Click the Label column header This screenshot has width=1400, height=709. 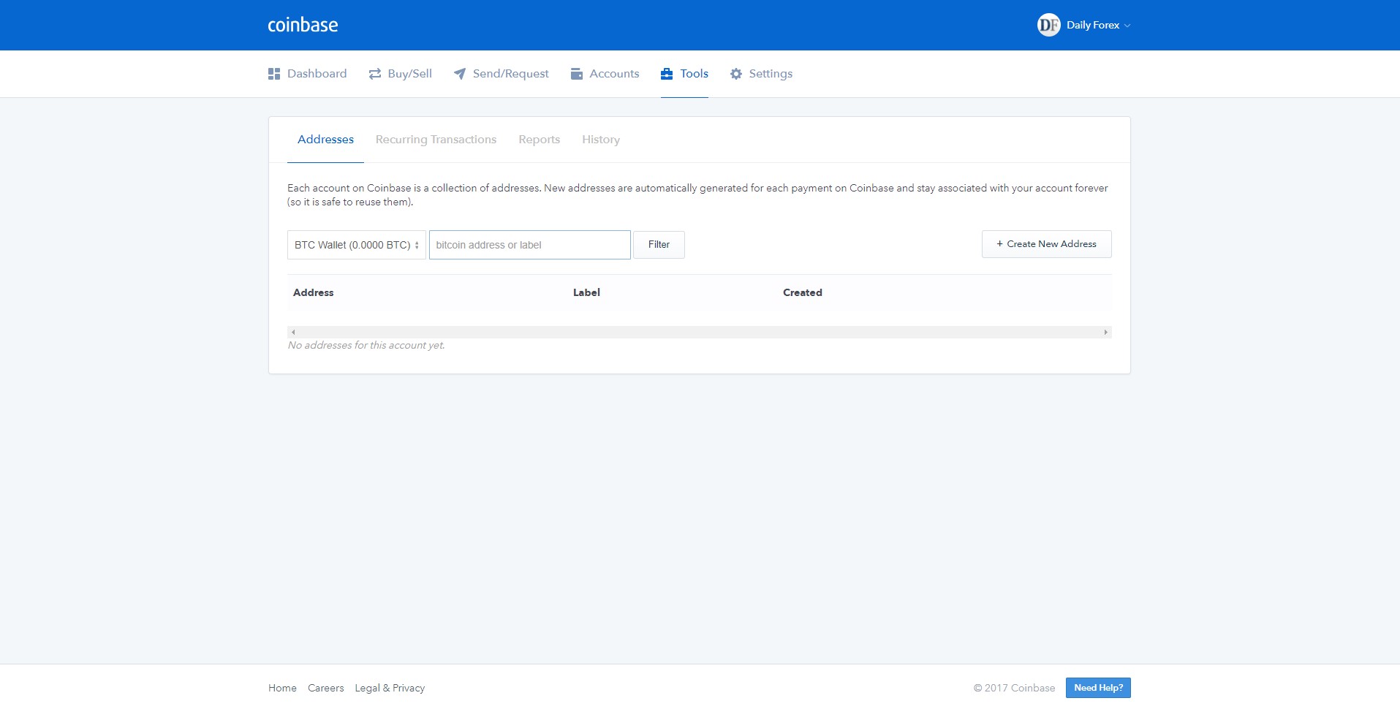[586, 292]
